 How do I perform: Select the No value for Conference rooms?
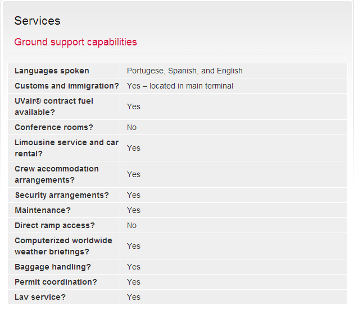(131, 127)
